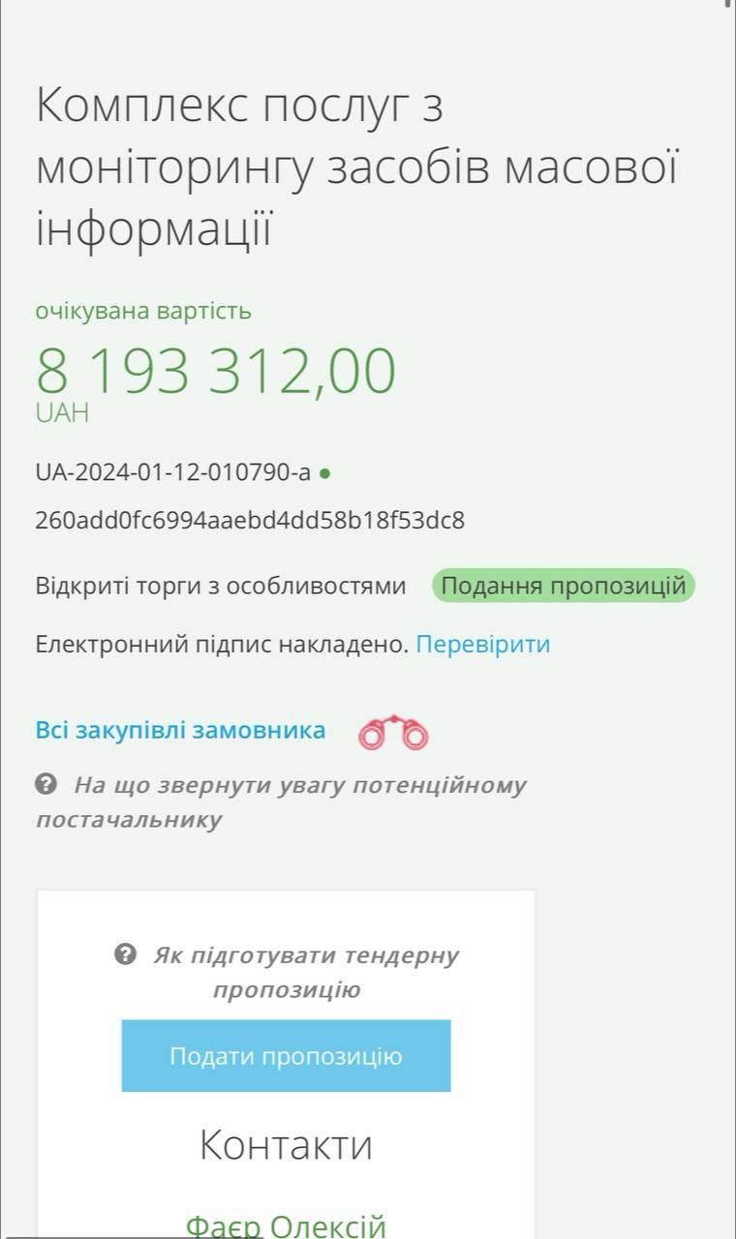Click the UAH currency label
The height and width of the screenshot is (1239, 736).
coord(62,413)
